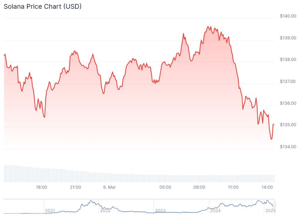Click the 08:00 time axis label

[x=199, y=187]
